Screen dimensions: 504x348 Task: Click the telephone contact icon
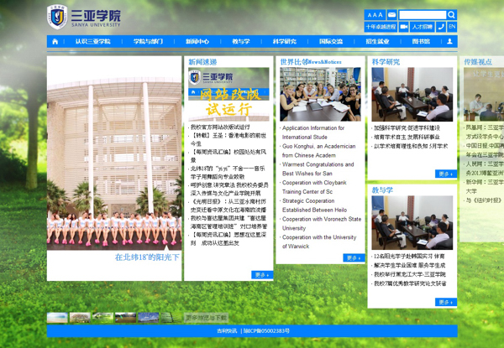[440, 27]
